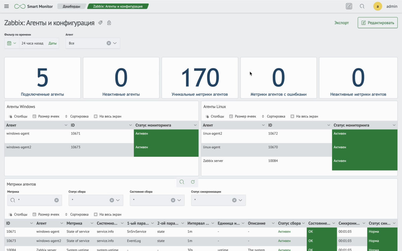
Task: Open Статус сбора column menu in metrics table
Action: pos(303,223)
